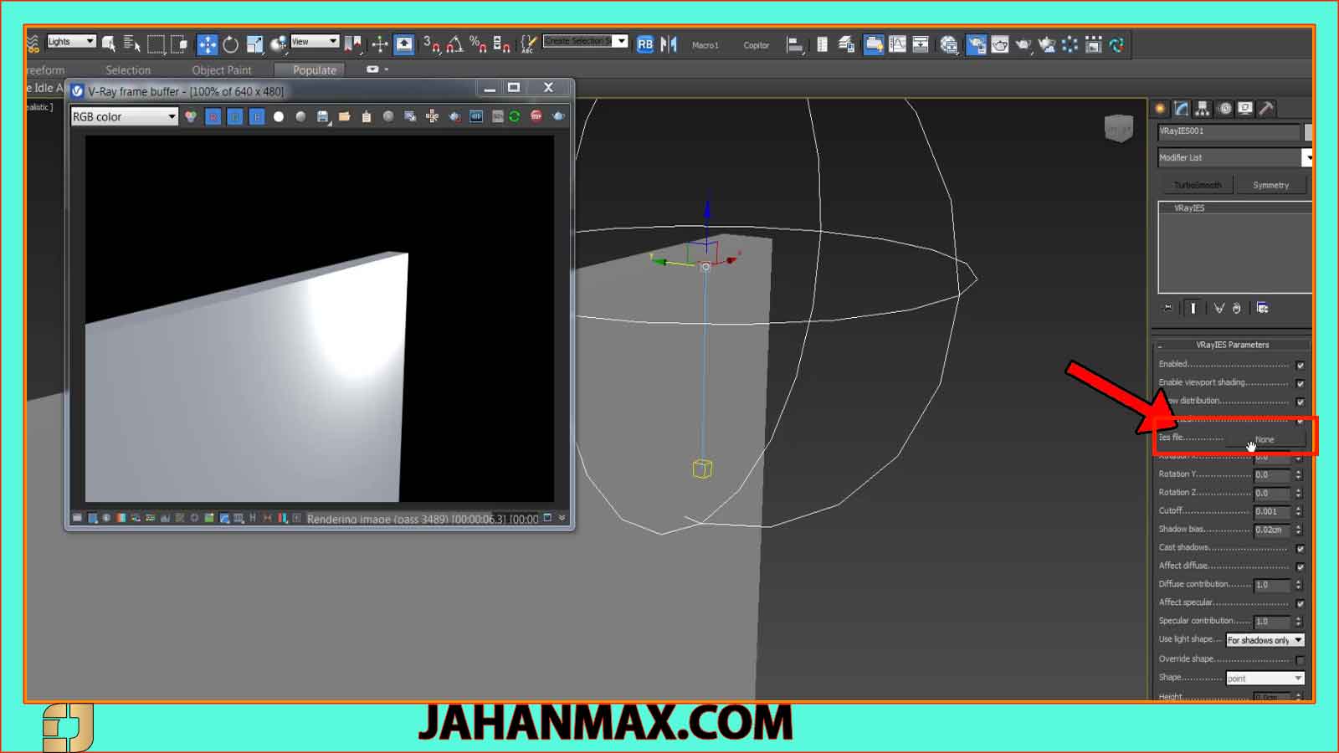Save the rendered image in frame buffer
1339x753 pixels.
(322, 117)
